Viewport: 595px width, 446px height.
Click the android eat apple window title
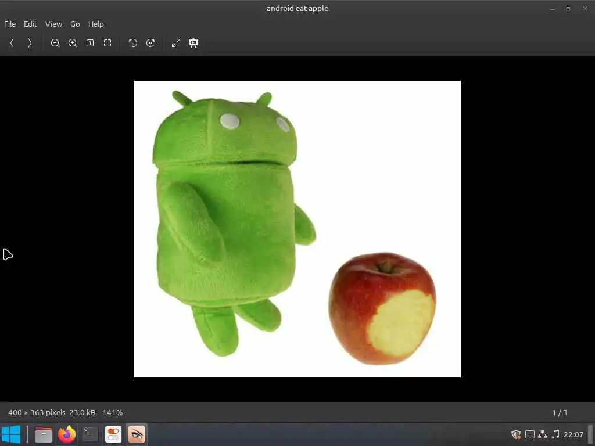tap(297, 8)
